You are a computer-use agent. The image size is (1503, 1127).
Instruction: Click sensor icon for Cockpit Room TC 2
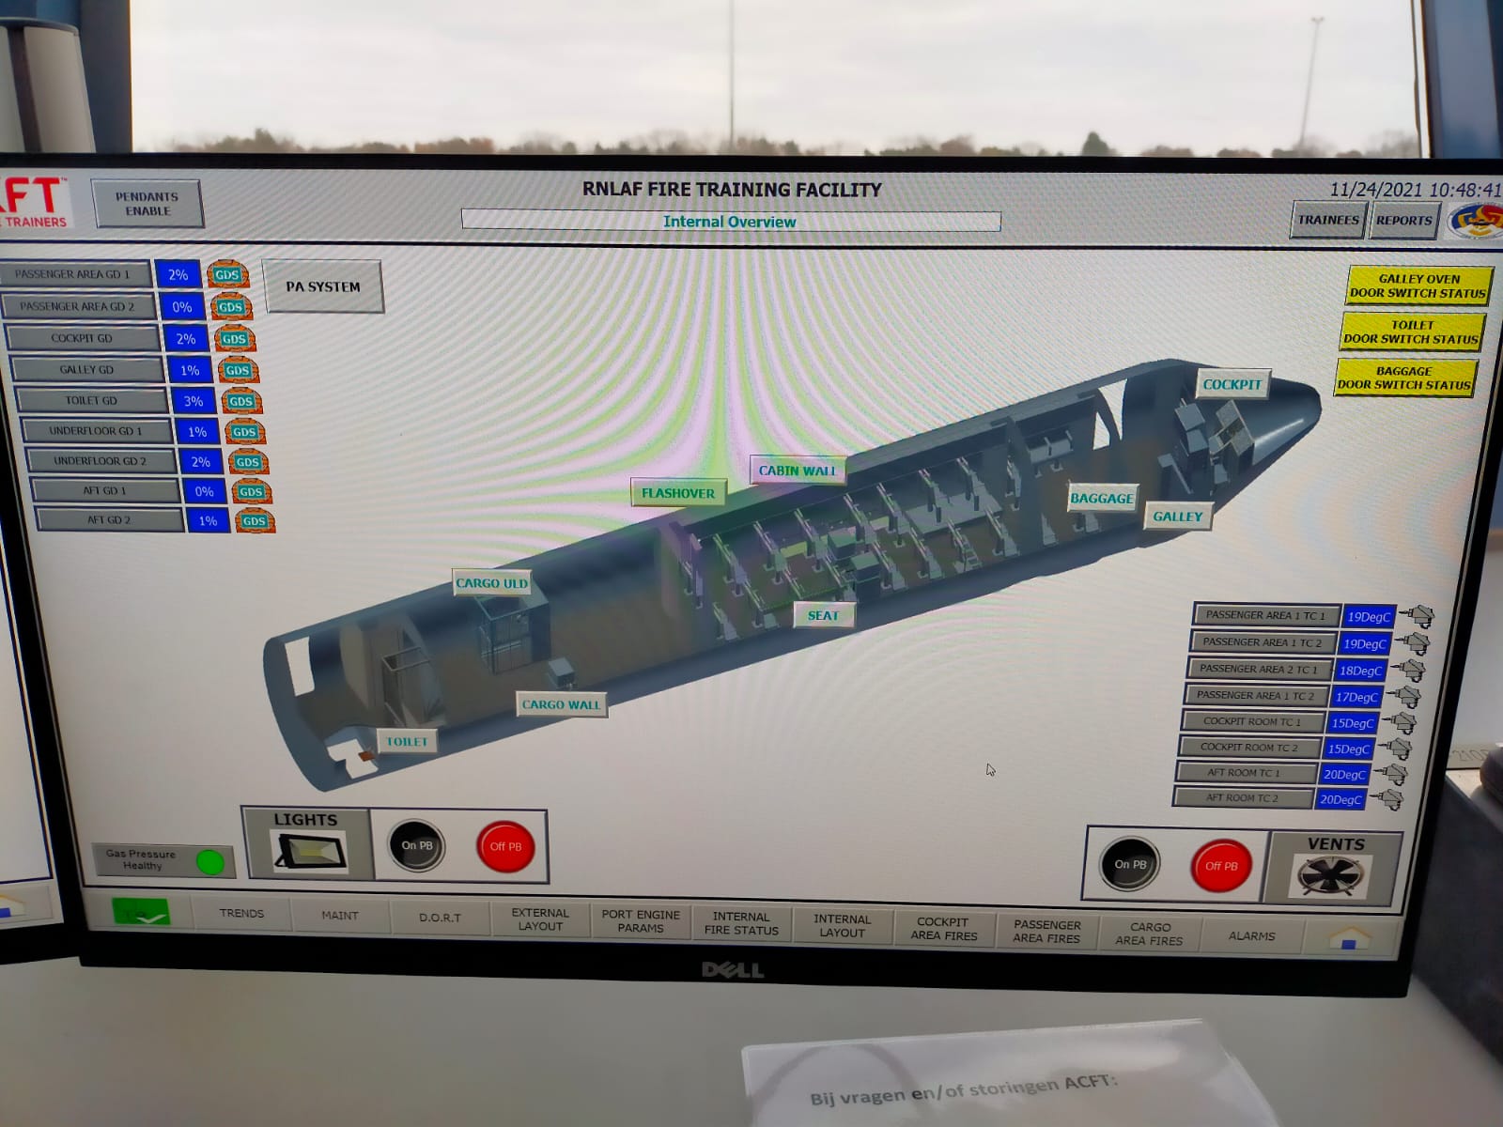tap(1396, 749)
